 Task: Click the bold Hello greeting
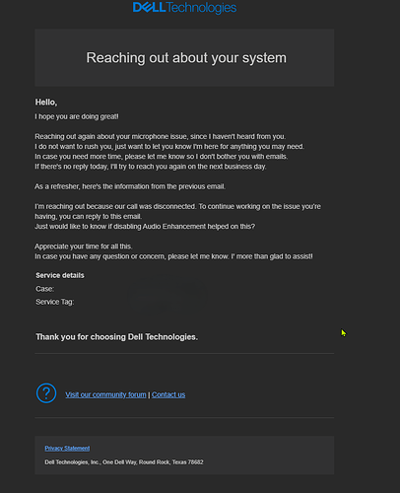pyautogui.click(x=46, y=103)
